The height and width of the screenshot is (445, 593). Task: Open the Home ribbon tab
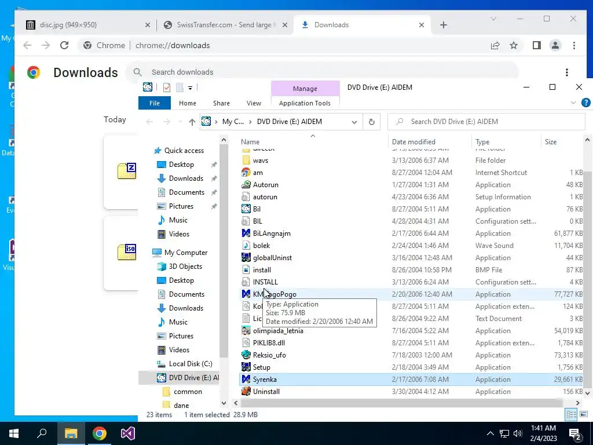point(187,103)
